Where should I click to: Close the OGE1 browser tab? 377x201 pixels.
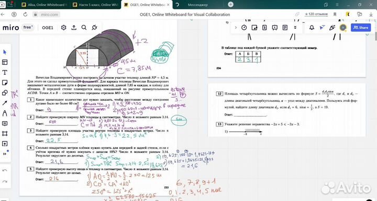pos(168,5)
